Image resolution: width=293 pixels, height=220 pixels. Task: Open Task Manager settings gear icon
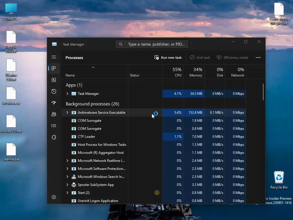pyautogui.click(x=54, y=197)
